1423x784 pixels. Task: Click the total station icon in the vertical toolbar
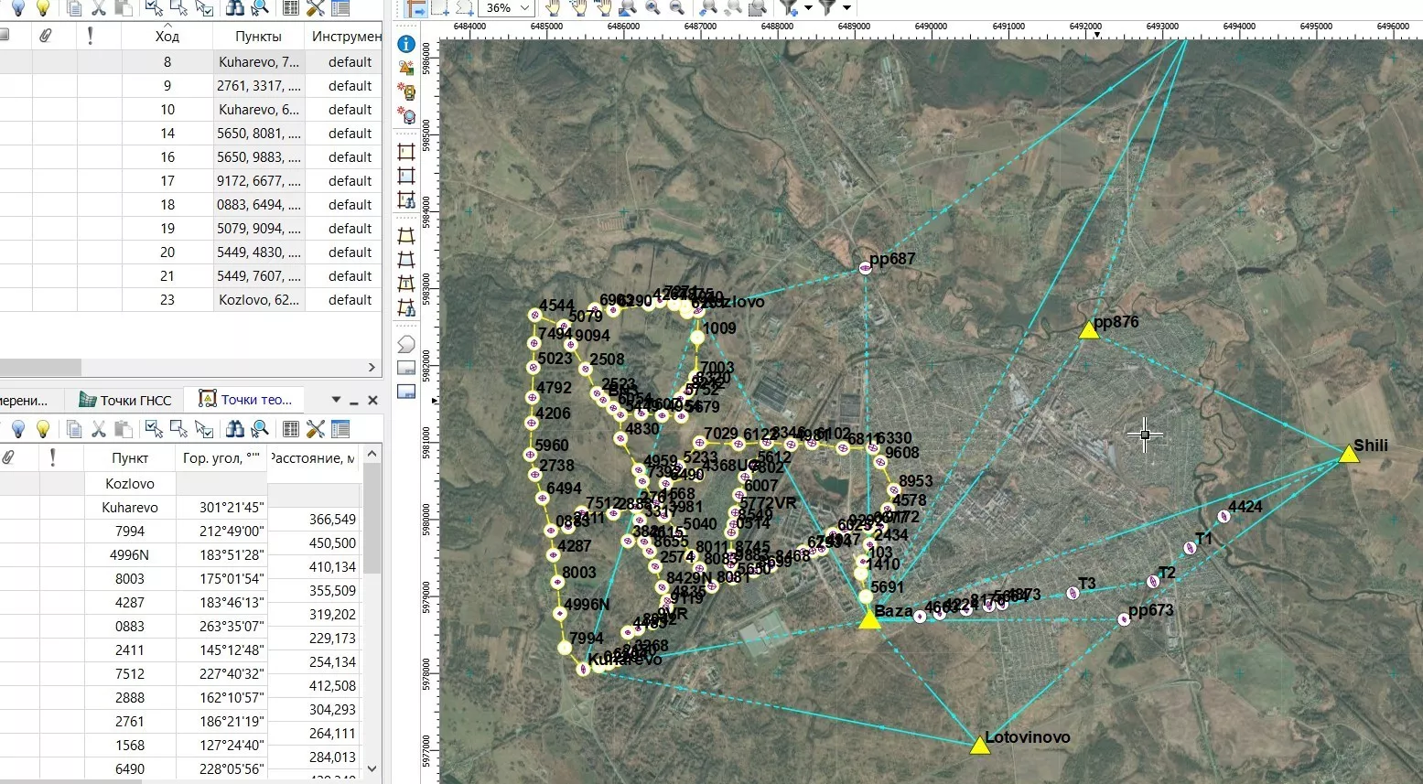tap(406, 91)
